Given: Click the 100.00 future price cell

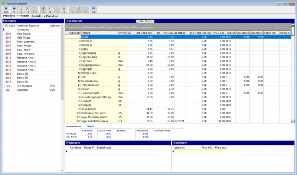Looking at the screenshot, I should click(216, 121).
